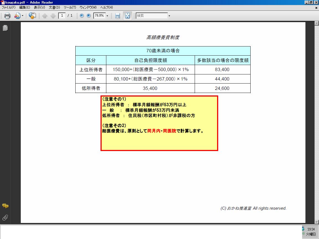The width and height of the screenshot is (319, 239).
Task: Go to next page arrow
Action: (x=53, y=16)
